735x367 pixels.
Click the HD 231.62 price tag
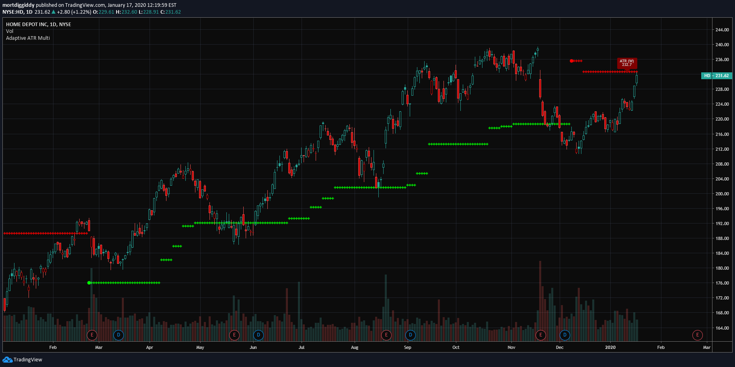coord(717,76)
